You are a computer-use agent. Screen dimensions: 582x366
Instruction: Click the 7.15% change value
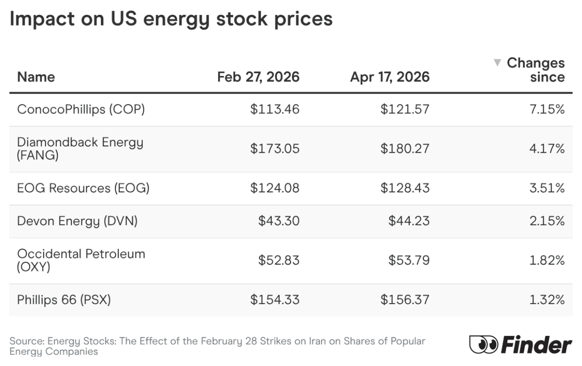(x=547, y=109)
